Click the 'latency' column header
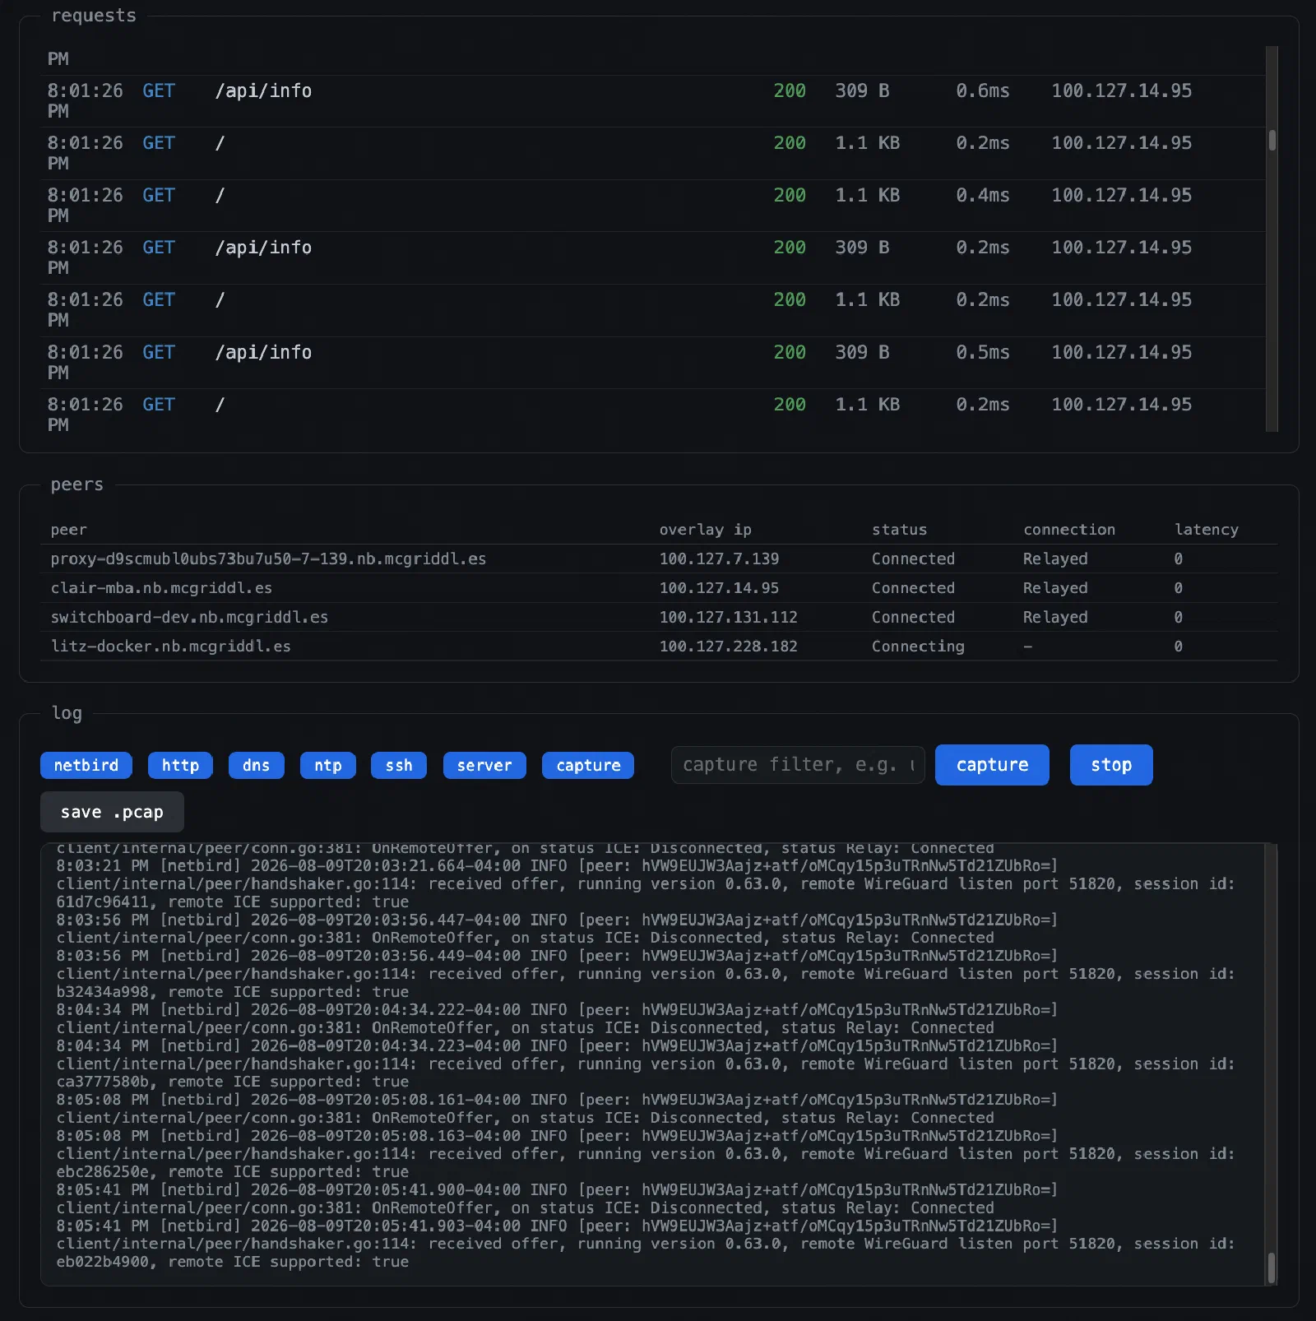 (1207, 530)
